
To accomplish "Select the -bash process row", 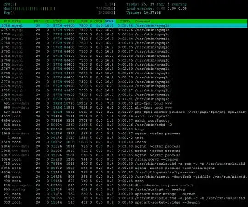I will tap(124, 142).
